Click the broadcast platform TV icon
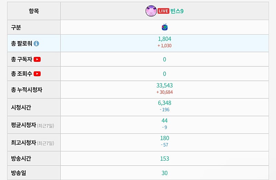 click(x=165, y=27)
